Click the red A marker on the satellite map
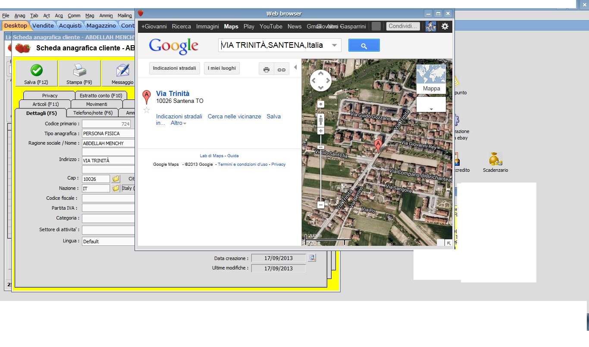The height and width of the screenshot is (347, 589). [x=379, y=146]
